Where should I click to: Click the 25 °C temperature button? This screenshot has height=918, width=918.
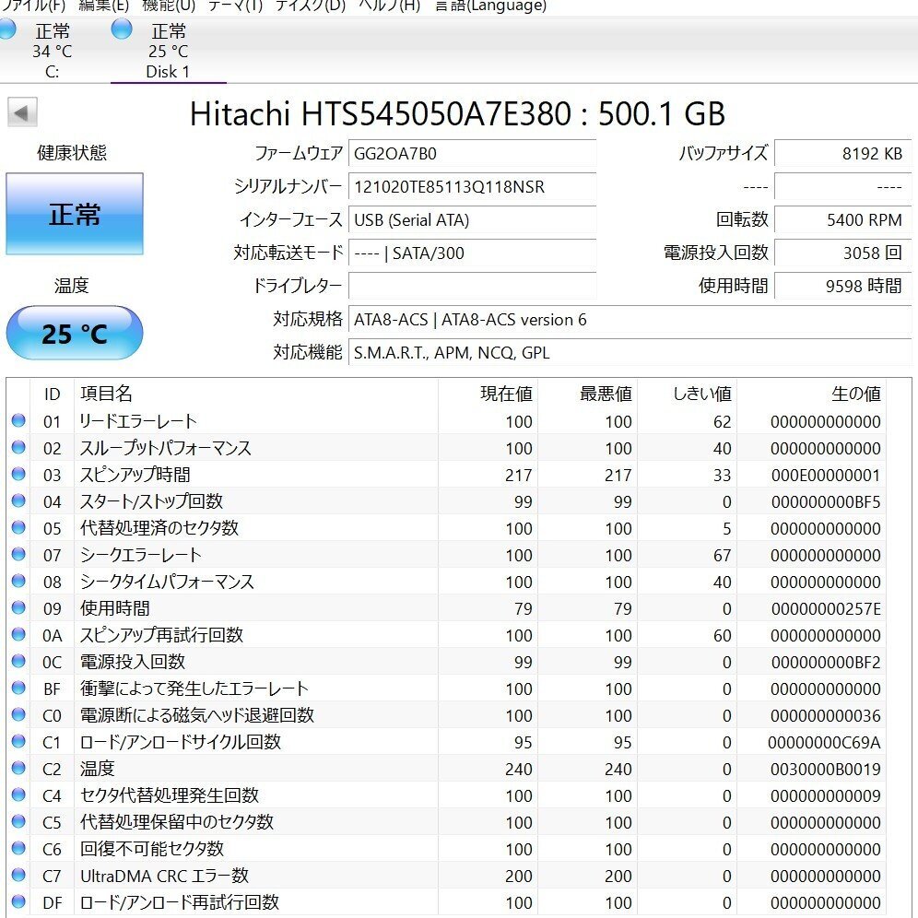[x=75, y=333]
